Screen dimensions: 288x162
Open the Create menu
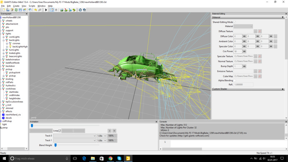[16, 6]
